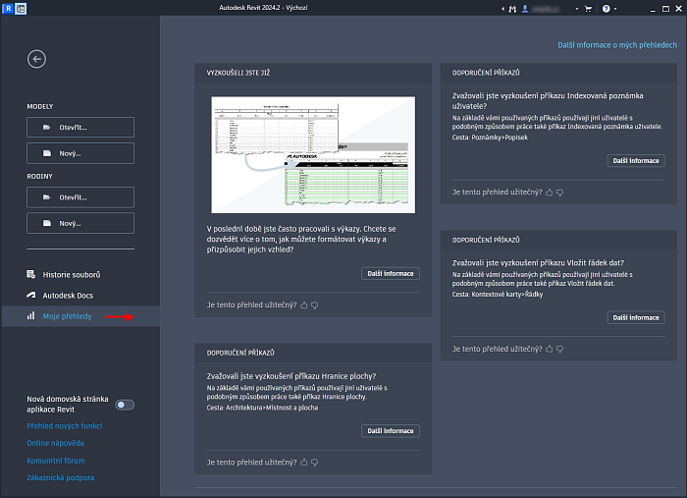Open Historie souborů in the sidebar

point(71,274)
